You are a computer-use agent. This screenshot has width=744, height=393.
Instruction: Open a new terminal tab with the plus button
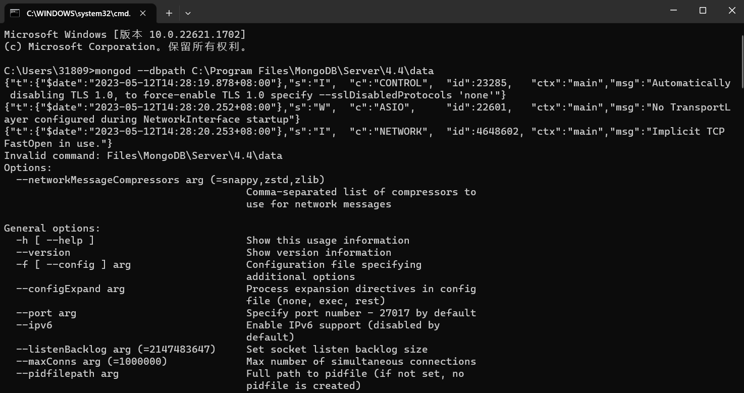[x=169, y=13]
